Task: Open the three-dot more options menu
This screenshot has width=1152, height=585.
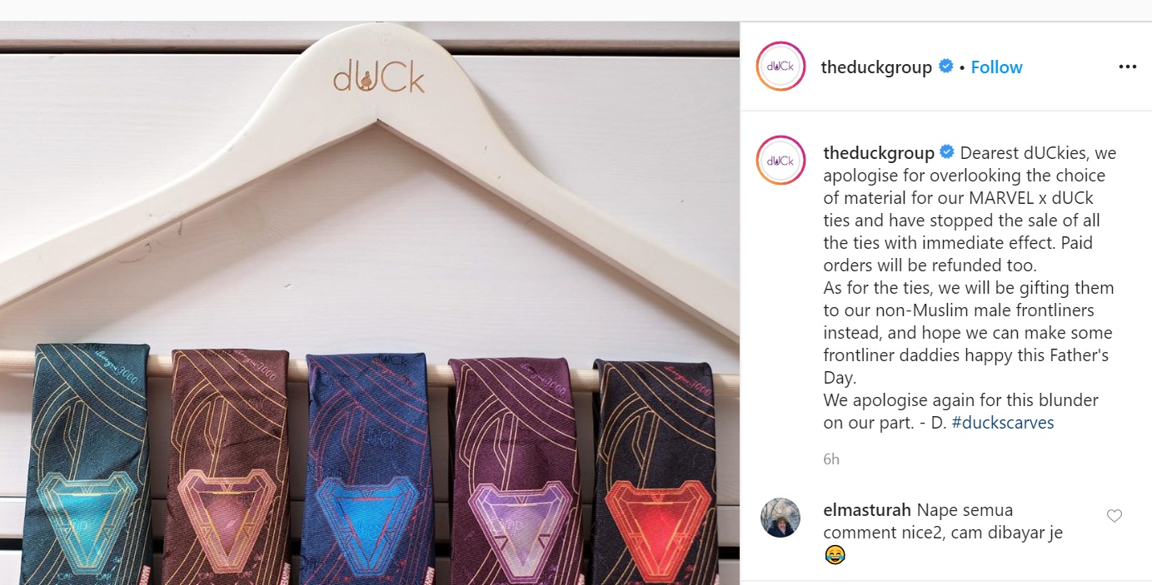Action: (x=1127, y=67)
